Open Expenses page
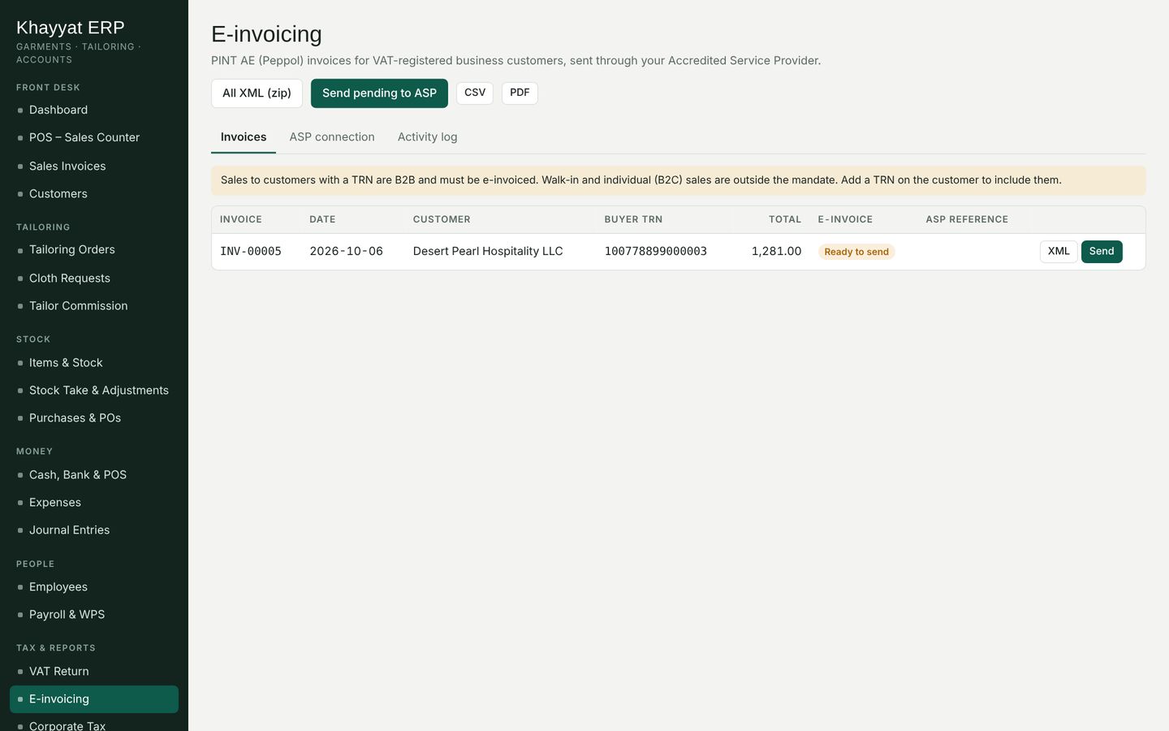Viewport: 1169px width, 731px height. (94, 502)
